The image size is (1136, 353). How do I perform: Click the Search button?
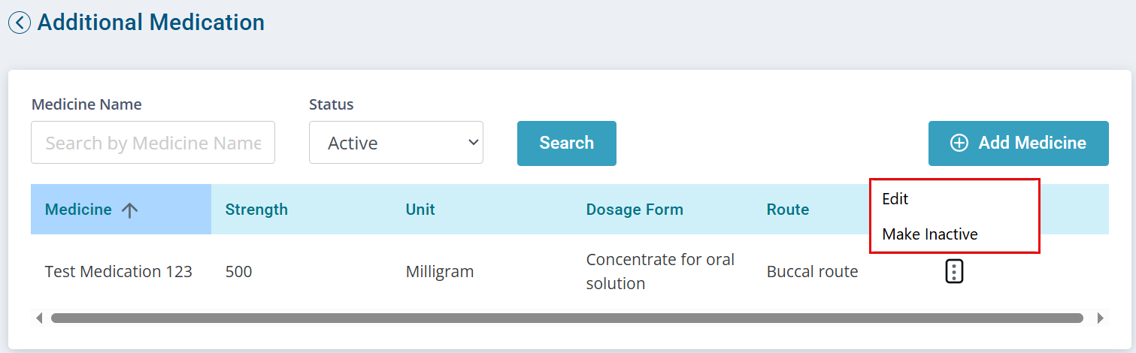click(567, 143)
